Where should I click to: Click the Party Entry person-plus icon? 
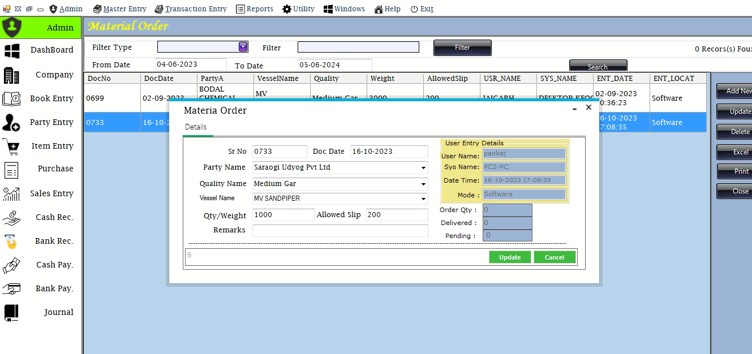point(12,122)
